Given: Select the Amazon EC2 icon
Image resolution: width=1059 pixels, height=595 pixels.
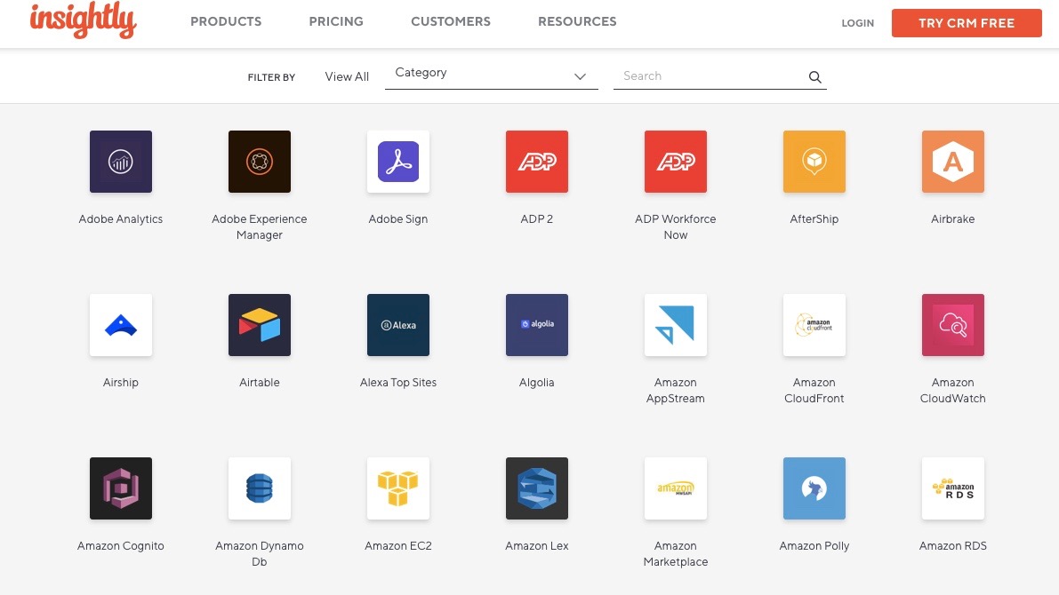Looking at the screenshot, I should click(x=398, y=488).
